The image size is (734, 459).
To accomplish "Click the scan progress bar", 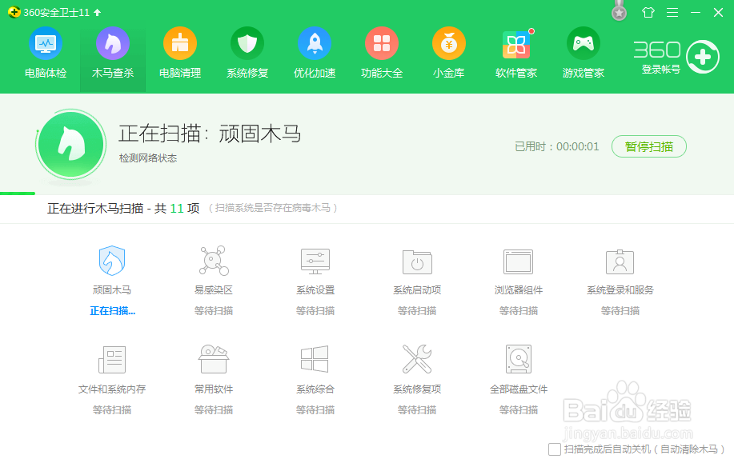I will [367, 194].
